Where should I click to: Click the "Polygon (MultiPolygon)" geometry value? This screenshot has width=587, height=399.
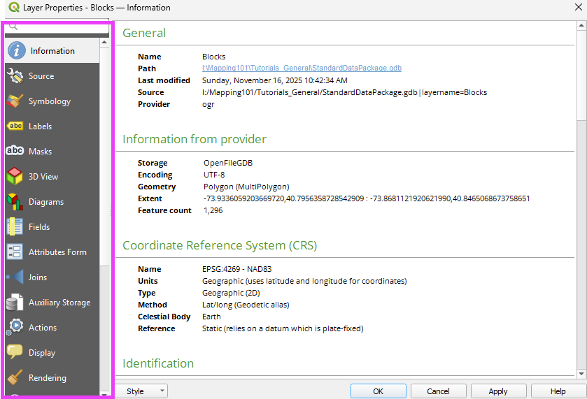click(x=246, y=187)
